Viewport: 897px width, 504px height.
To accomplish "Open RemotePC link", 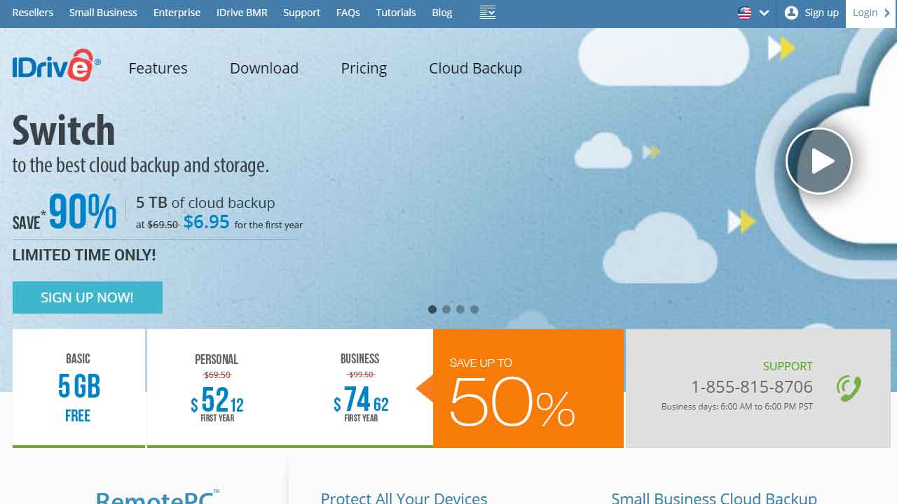I will point(158,497).
